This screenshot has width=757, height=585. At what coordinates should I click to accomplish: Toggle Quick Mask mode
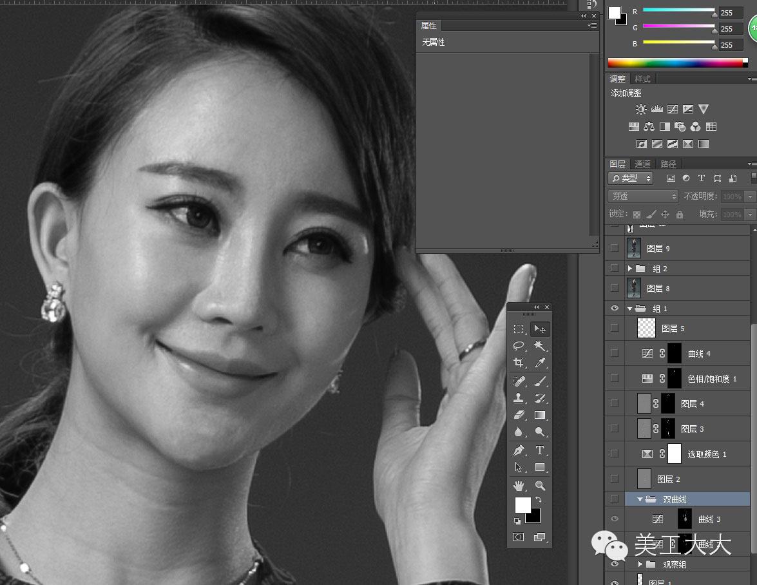519,537
